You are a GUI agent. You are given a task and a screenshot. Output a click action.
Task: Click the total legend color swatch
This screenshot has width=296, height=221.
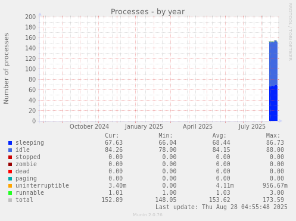(10, 200)
